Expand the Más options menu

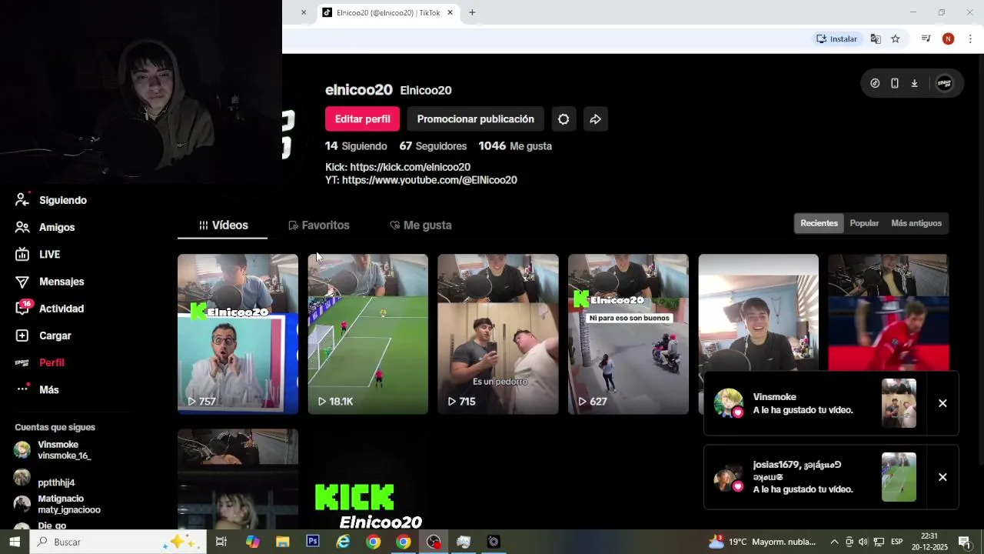[x=37, y=389]
